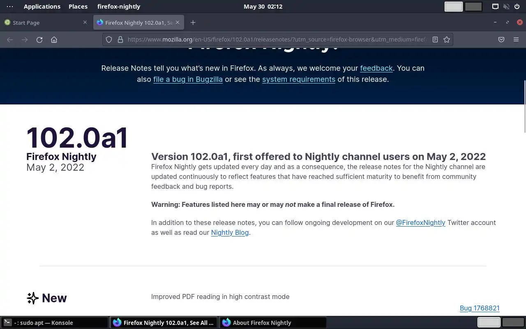Open the tracking protection shield icon
This screenshot has width=526, height=329.
109,39
